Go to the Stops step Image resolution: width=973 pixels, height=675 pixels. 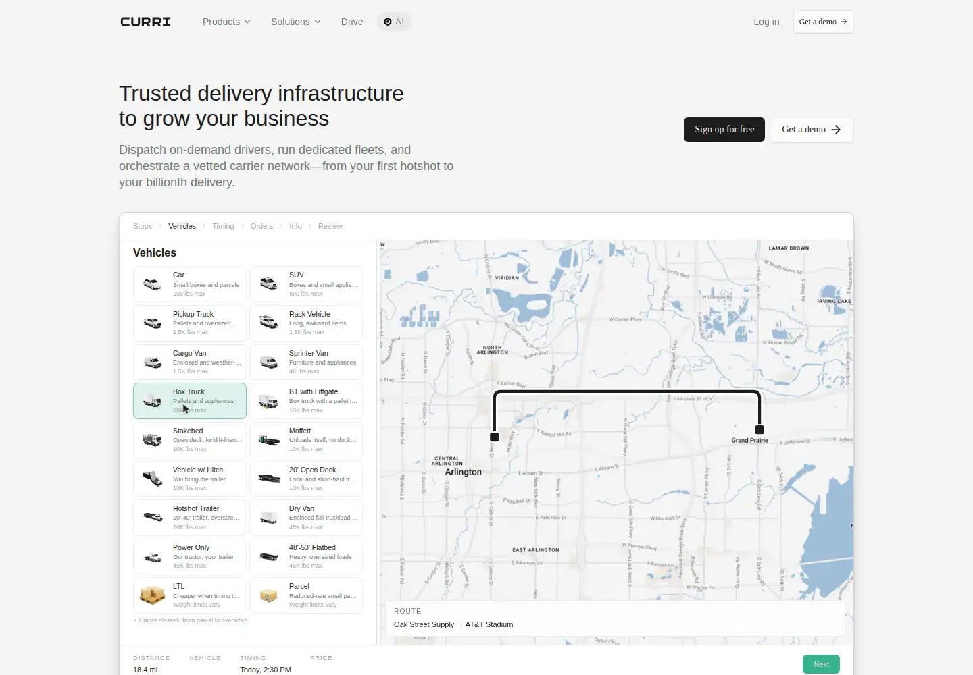[x=143, y=226]
